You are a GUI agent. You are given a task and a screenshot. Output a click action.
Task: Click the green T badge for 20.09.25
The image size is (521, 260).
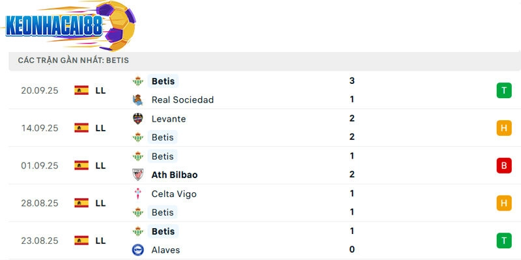coord(503,90)
